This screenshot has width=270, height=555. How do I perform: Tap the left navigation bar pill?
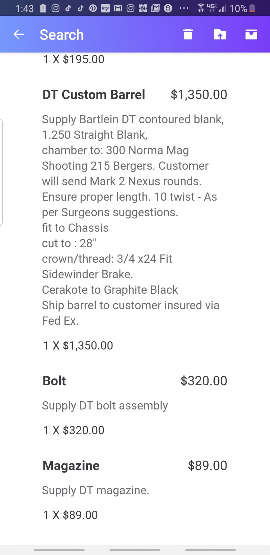tap(59, 550)
